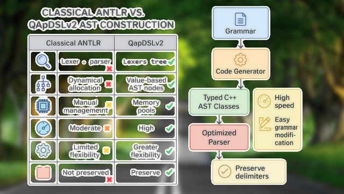Click the pencil edit icon beside Easy grammar modification
The width and height of the screenshot is (344, 194).
[264, 124]
